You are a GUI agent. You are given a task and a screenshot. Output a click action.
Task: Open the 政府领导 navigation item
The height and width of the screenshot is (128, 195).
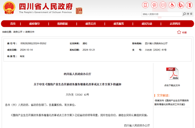[34, 24]
